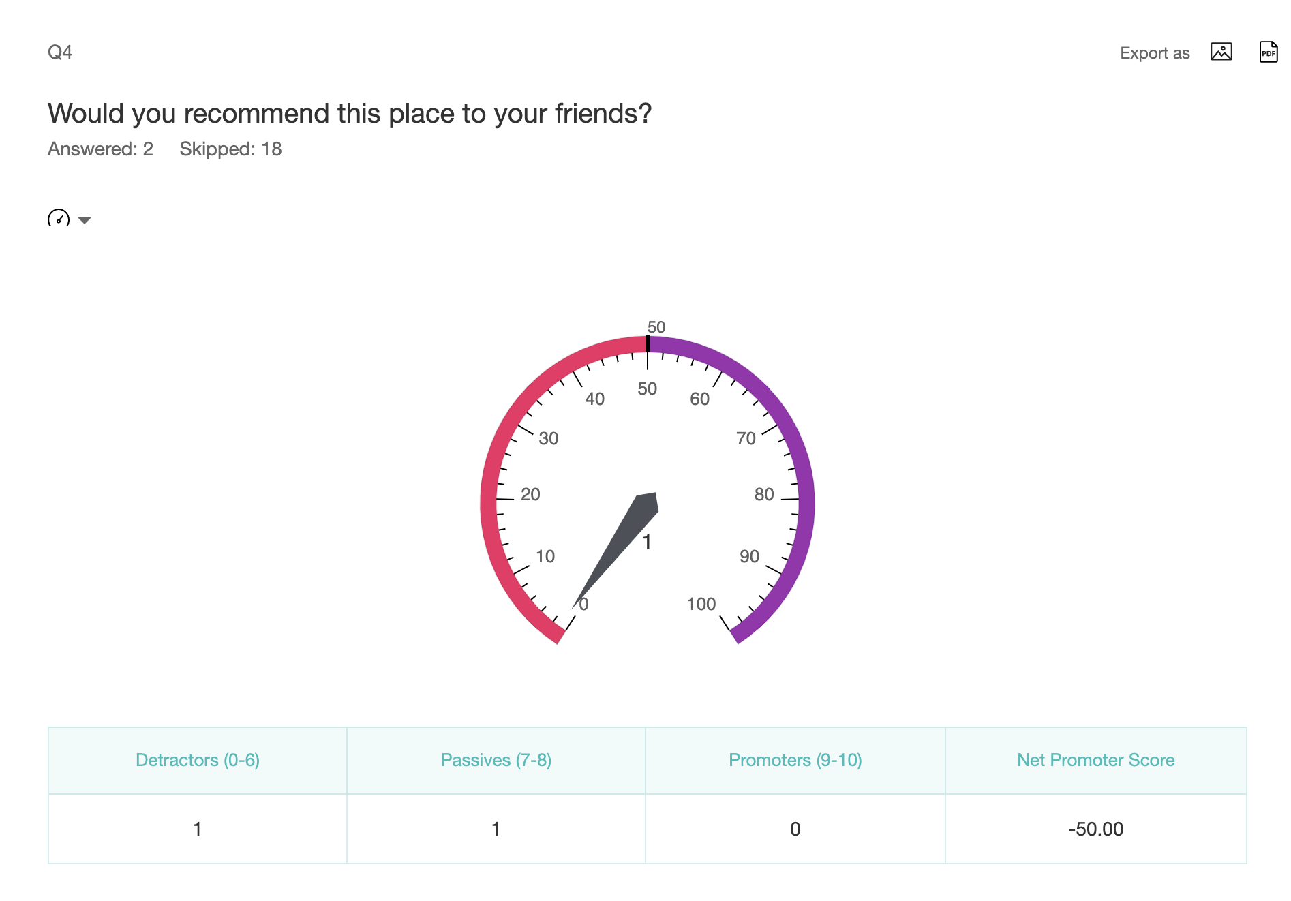
Task: Click the Skipped: 18 text
Action: [x=230, y=149]
